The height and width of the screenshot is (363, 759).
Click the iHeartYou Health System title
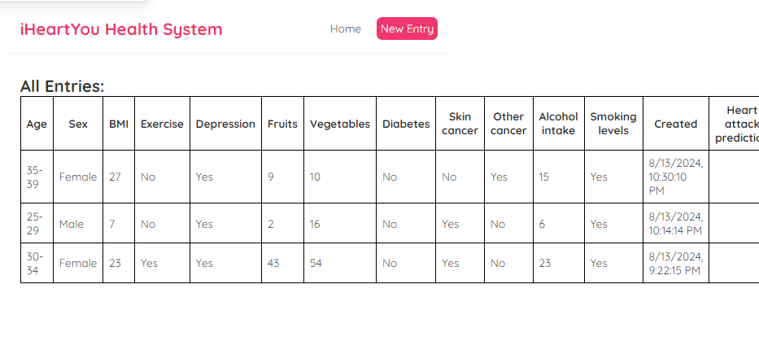pyautogui.click(x=121, y=29)
